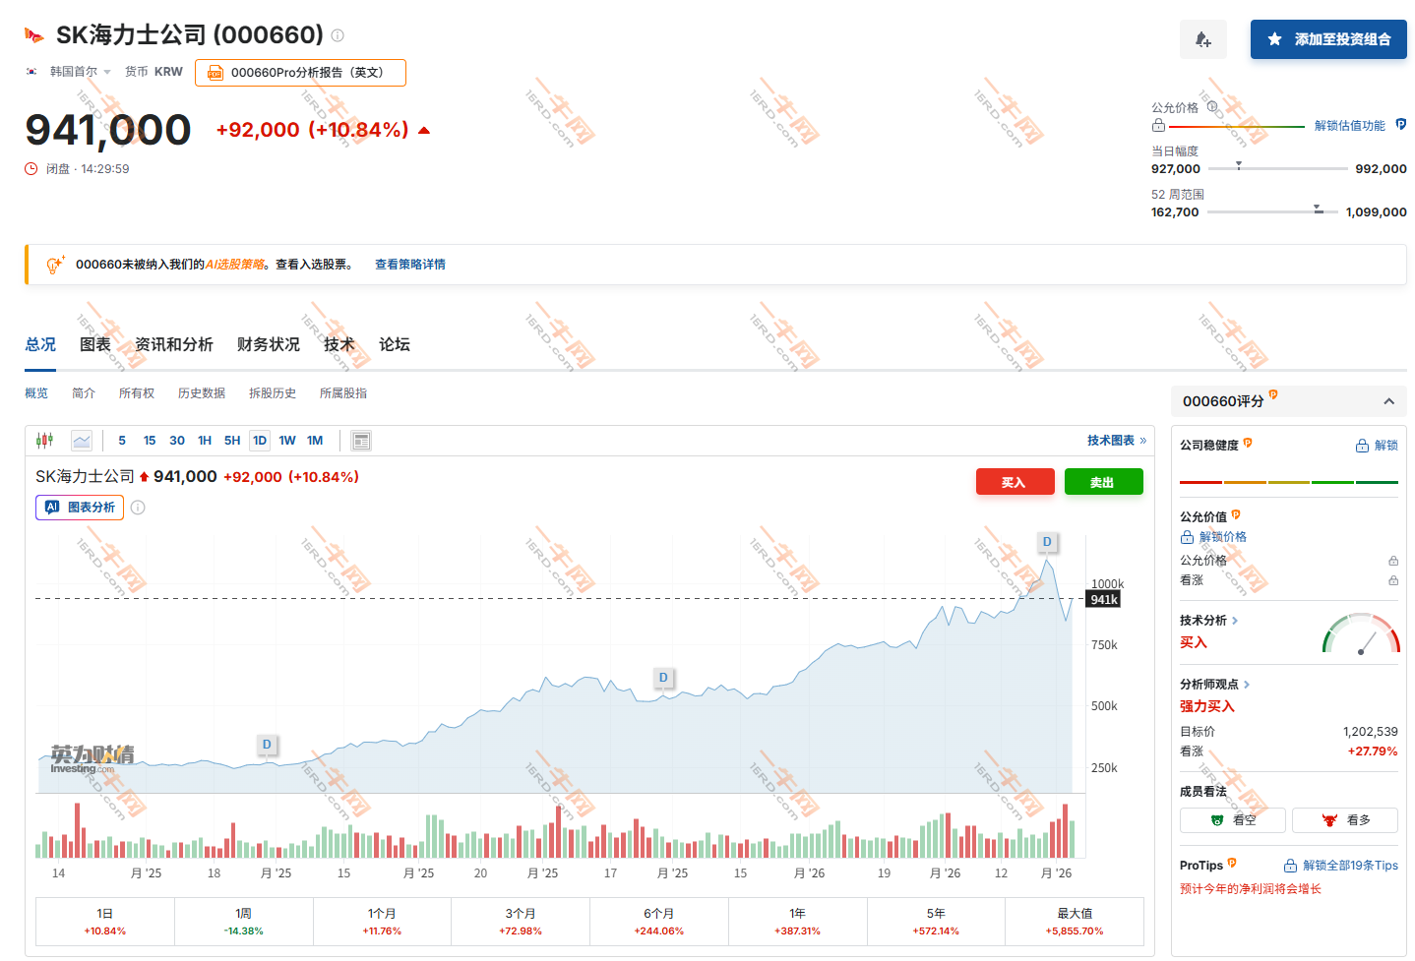Click the red 买入 button
The height and width of the screenshot is (961, 1415).
(x=1015, y=482)
